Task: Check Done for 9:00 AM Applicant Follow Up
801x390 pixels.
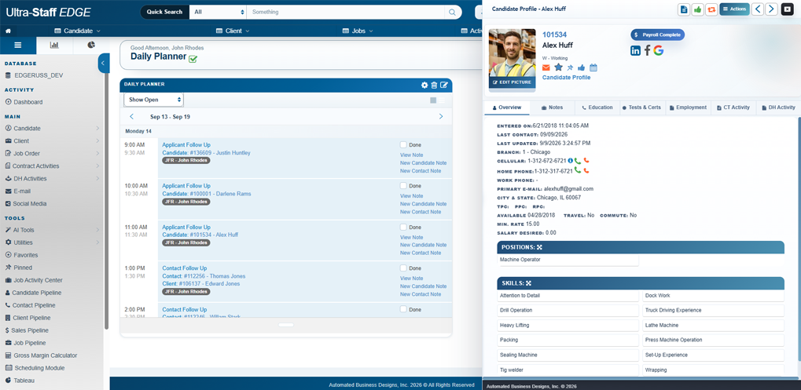Action: [403, 145]
